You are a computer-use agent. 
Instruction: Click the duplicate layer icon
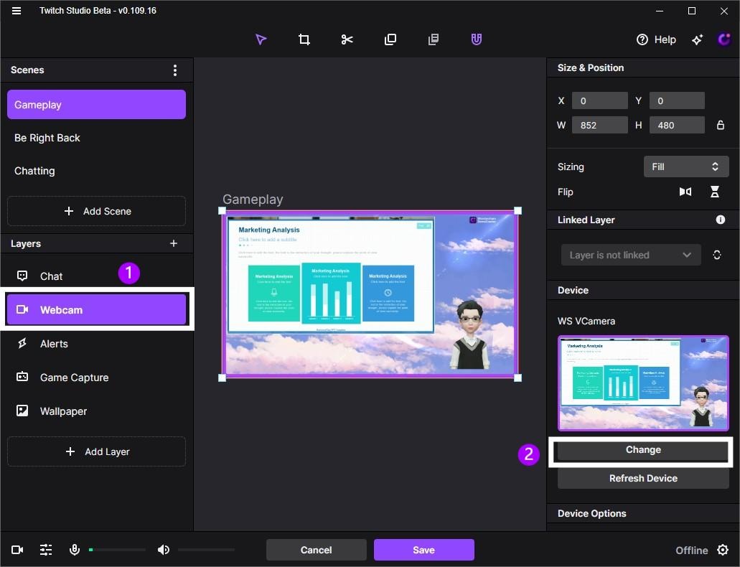[x=390, y=39]
